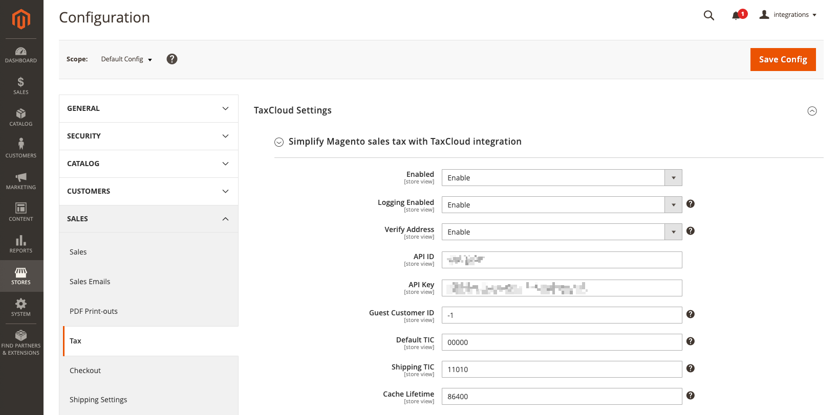Open the Dashboard sidebar icon

pyautogui.click(x=21, y=55)
